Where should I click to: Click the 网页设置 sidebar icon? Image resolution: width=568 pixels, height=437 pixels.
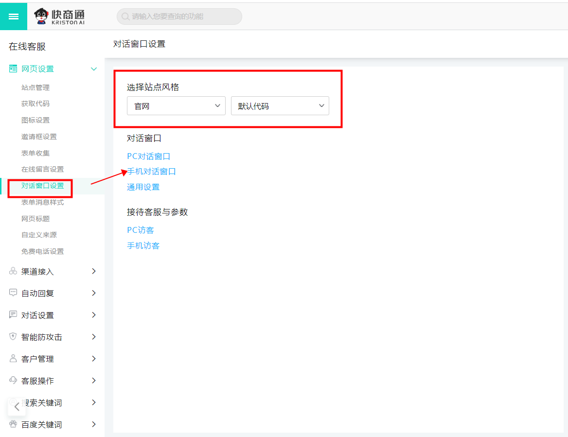coord(13,69)
